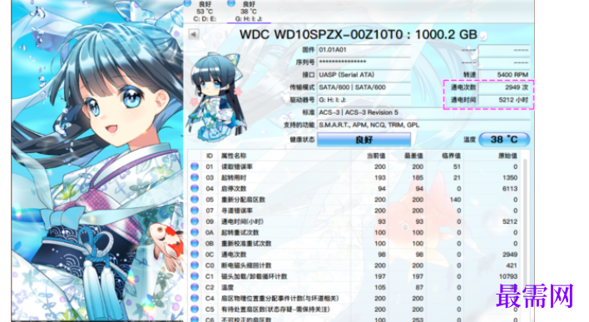
Task: Click raw value 1350 in row 03
Action: click(510, 177)
